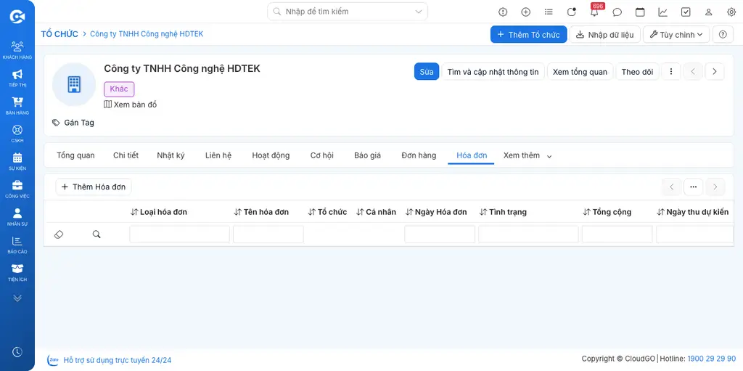Go to next invoice page arrow
The height and width of the screenshot is (371, 743).
coord(715,187)
